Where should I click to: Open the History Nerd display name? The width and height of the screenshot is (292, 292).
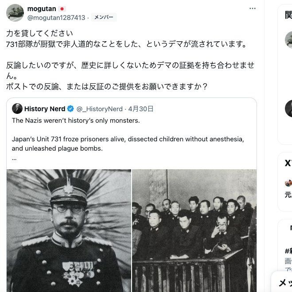tap(45, 109)
